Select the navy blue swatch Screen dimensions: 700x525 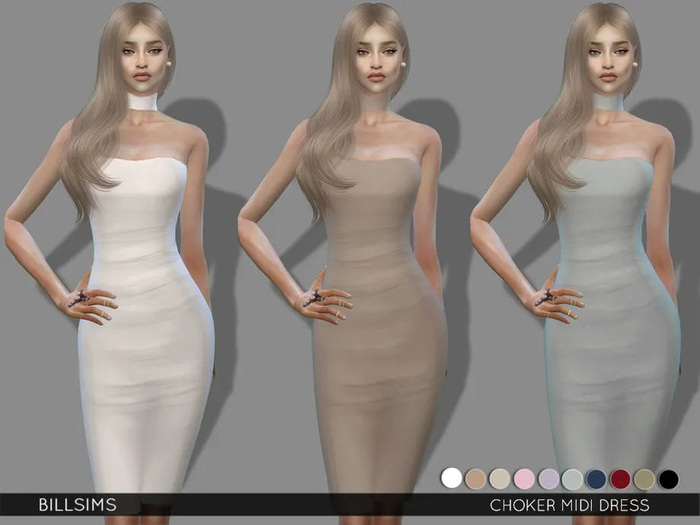(x=597, y=478)
